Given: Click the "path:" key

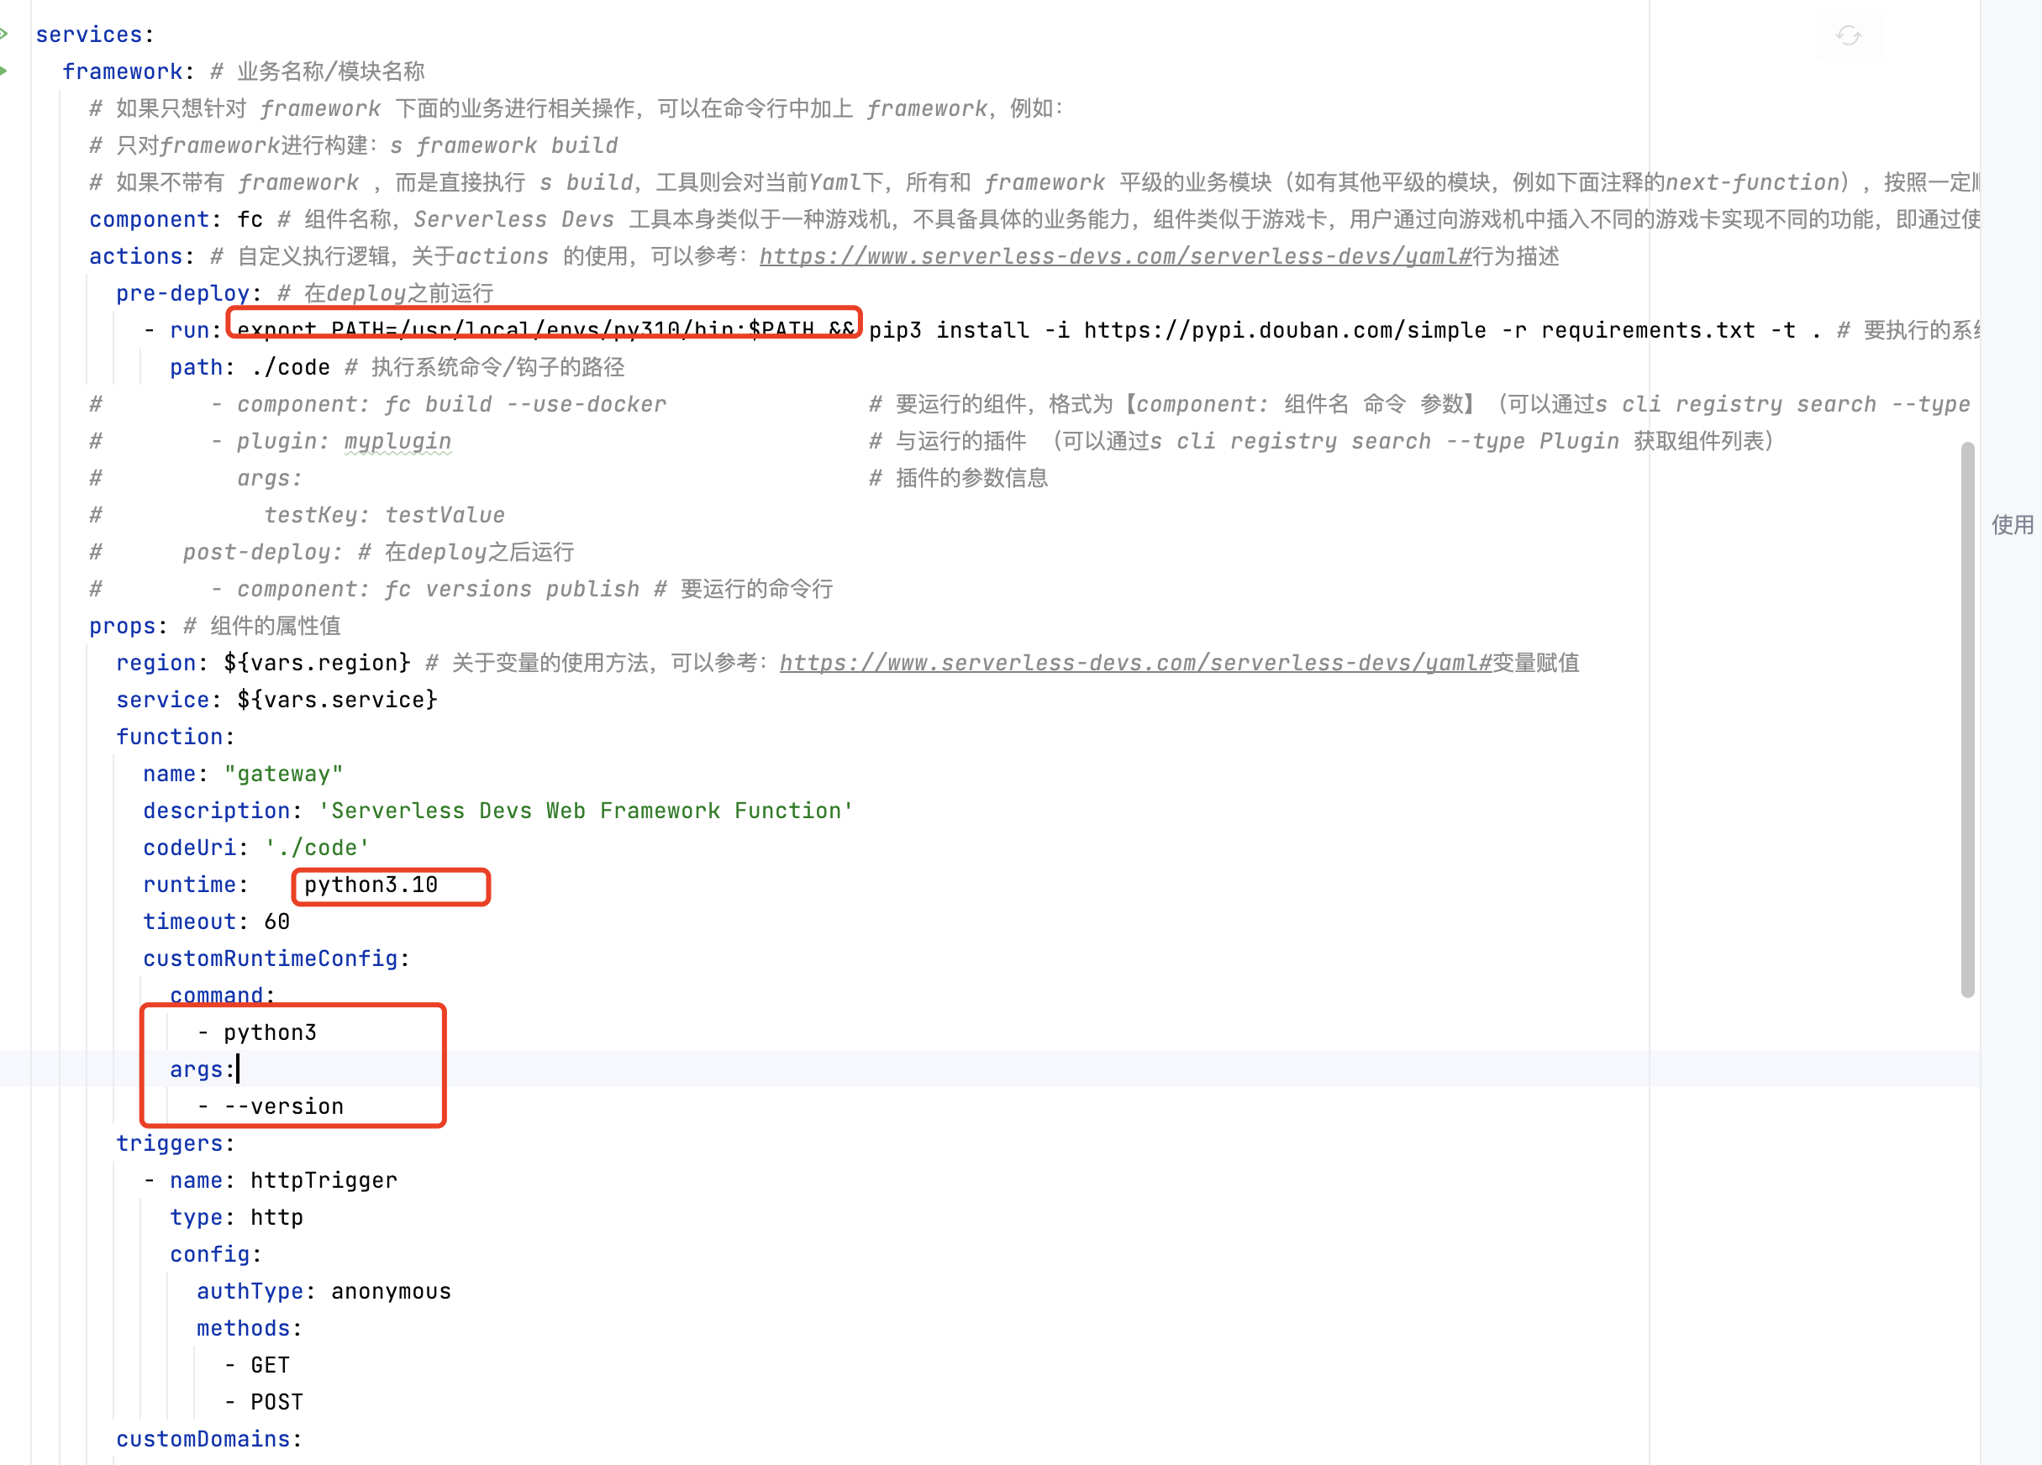Looking at the screenshot, I should 202,367.
